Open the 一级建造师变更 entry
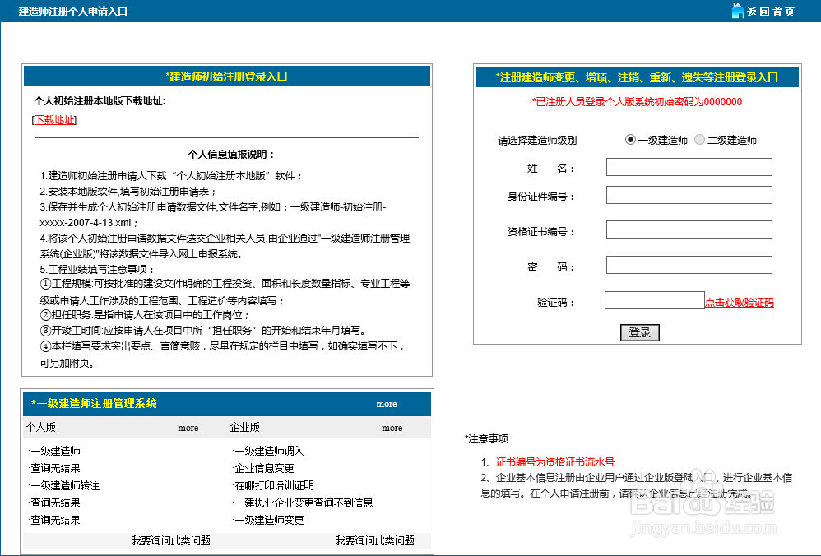 (x=269, y=520)
